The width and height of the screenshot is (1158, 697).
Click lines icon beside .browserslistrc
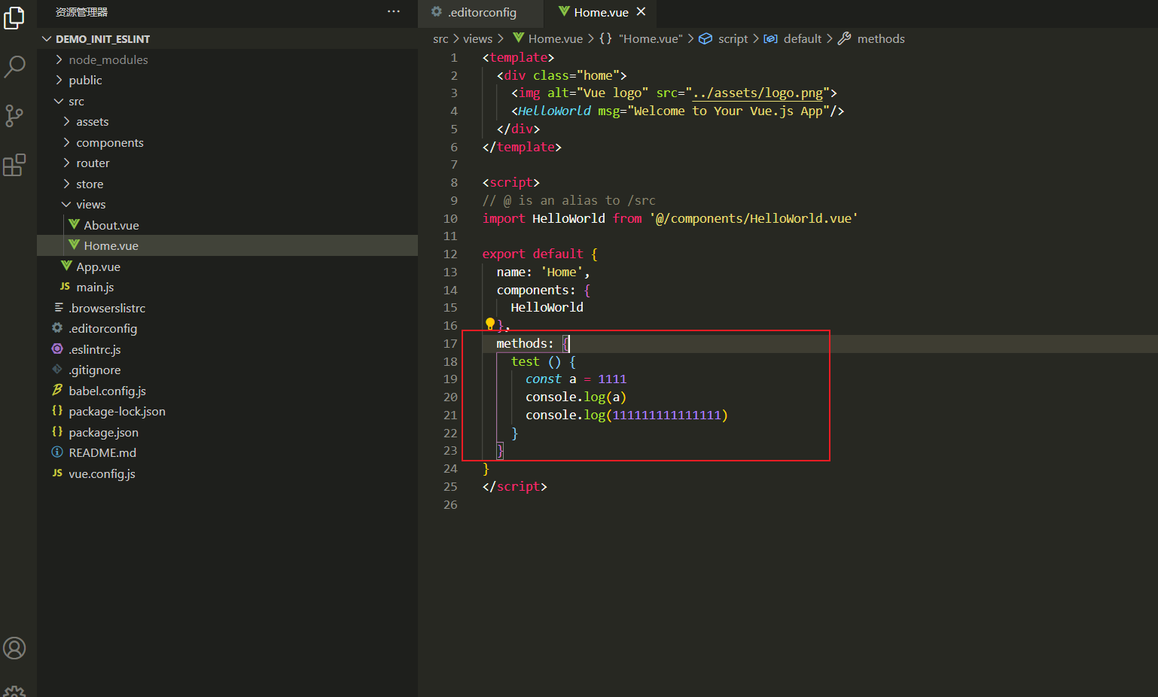59,307
